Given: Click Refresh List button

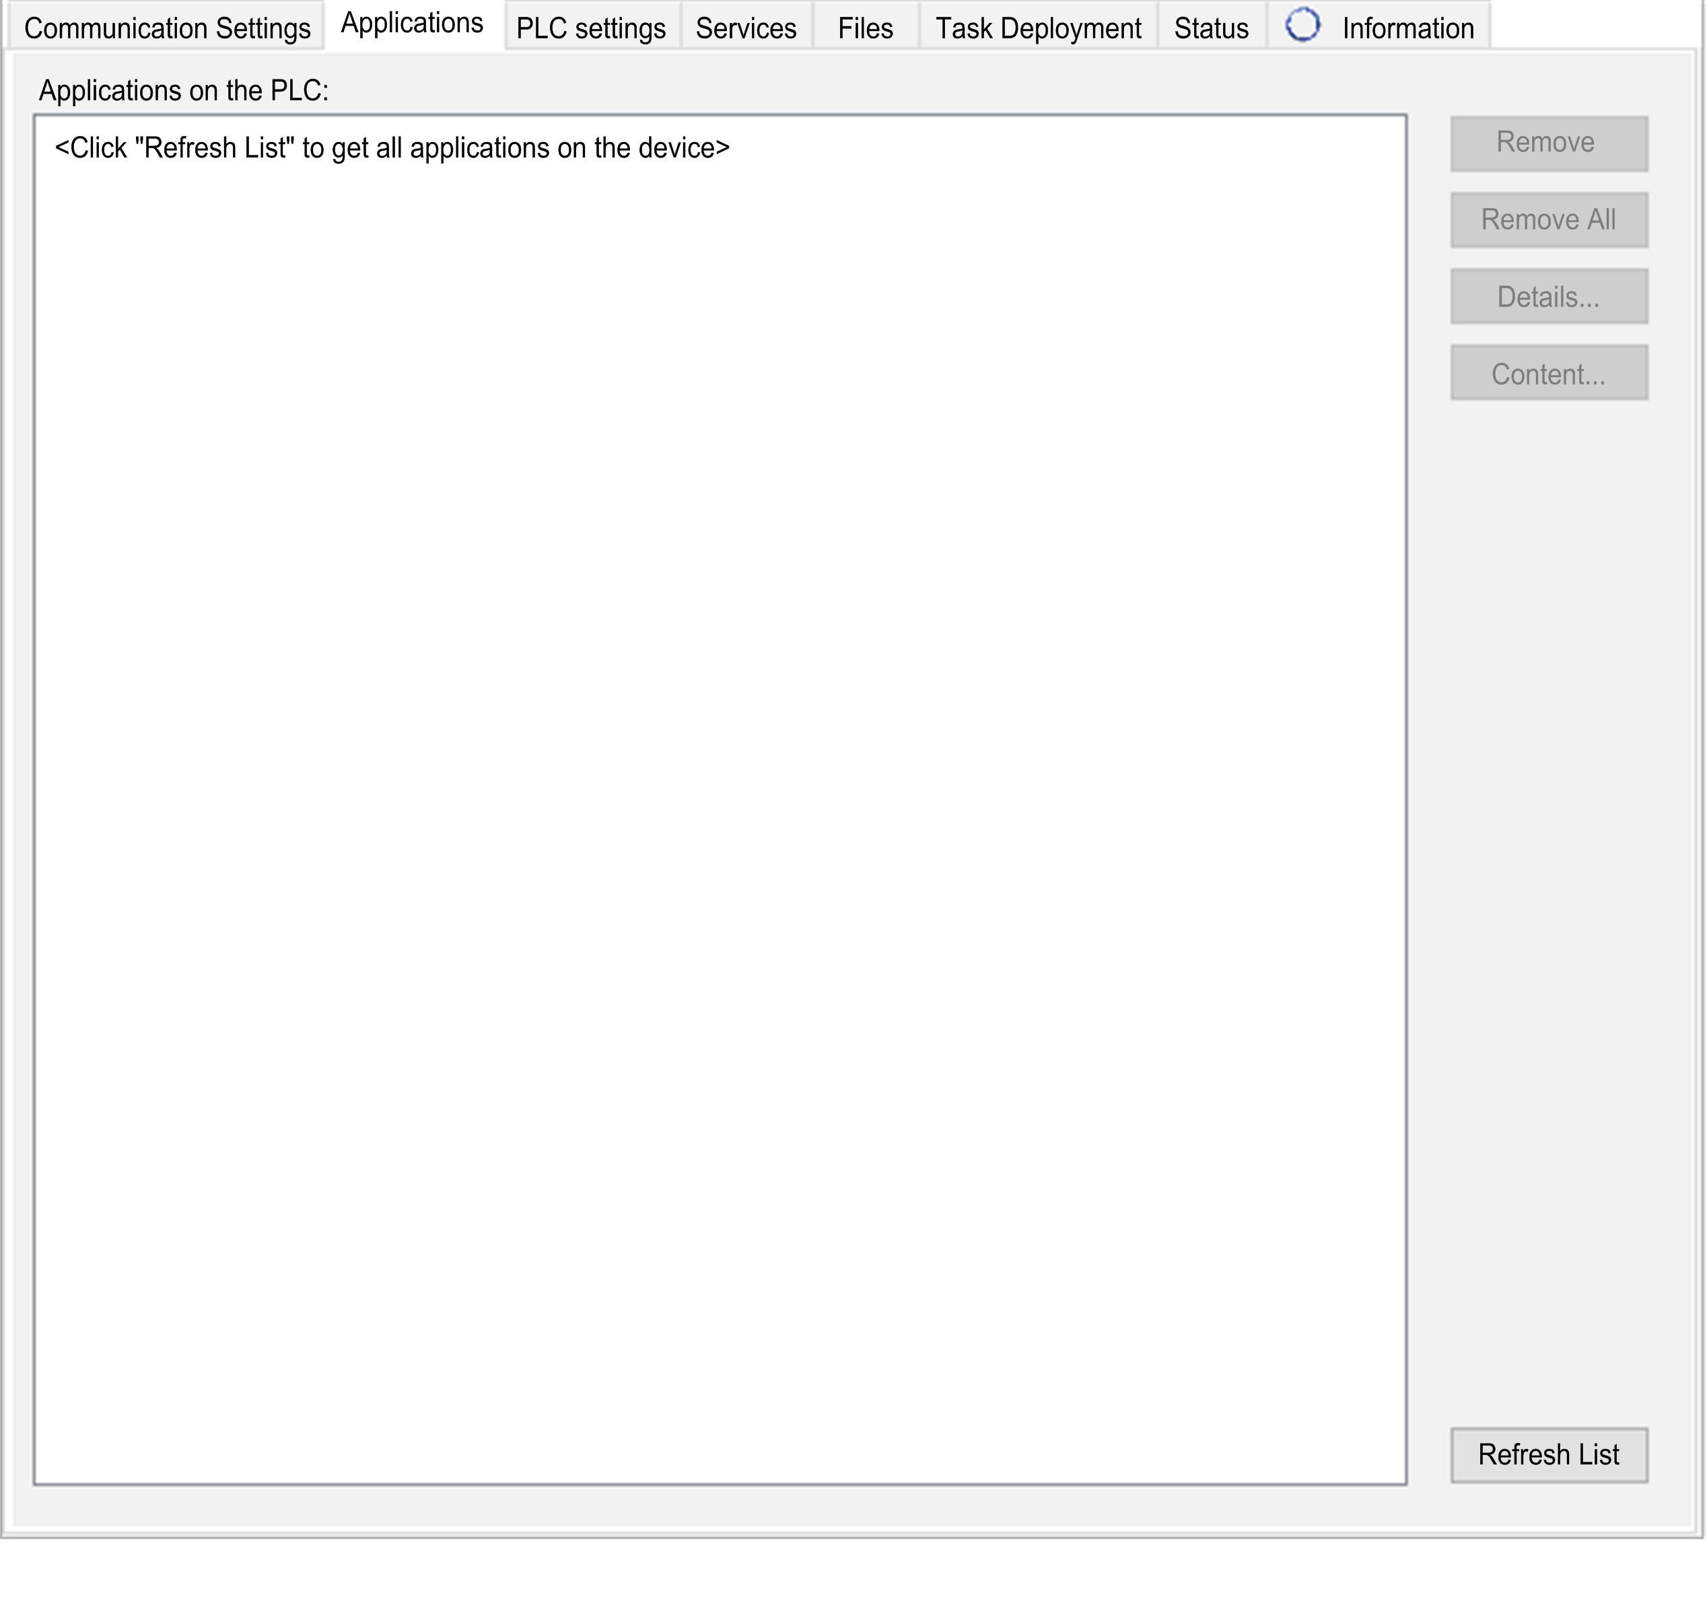Looking at the screenshot, I should tap(1549, 1455).
